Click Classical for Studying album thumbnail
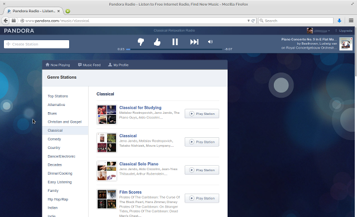Viewport: 357px width, 217px height. click(107, 114)
